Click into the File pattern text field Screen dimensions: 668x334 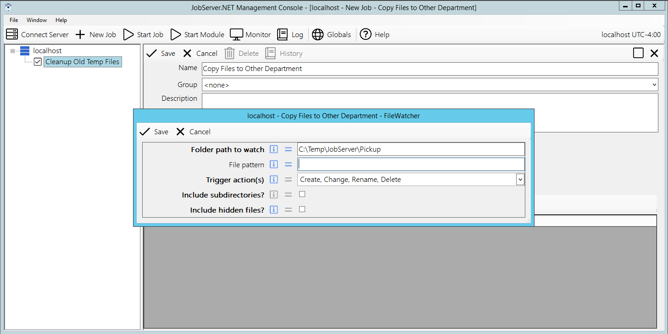[411, 164]
